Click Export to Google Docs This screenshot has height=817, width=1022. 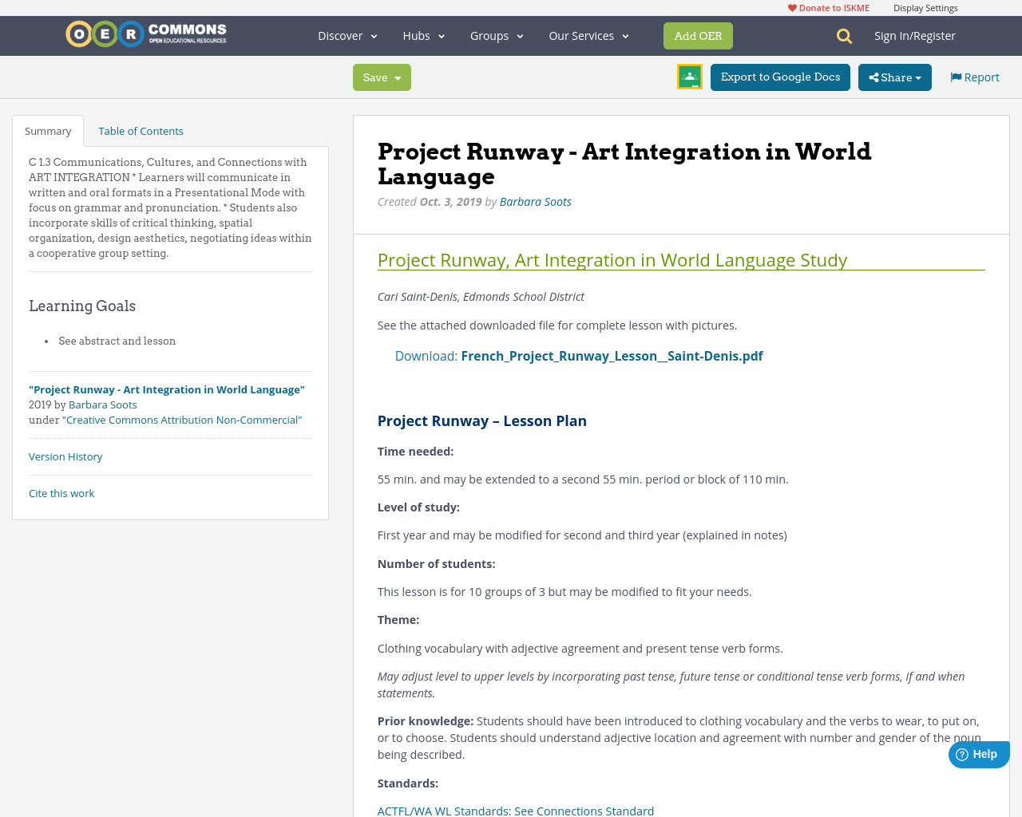[780, 76]
